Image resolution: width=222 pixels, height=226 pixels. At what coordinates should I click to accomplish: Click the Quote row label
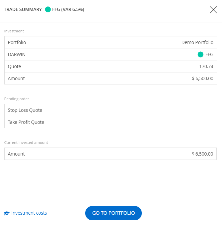[14, 66]
